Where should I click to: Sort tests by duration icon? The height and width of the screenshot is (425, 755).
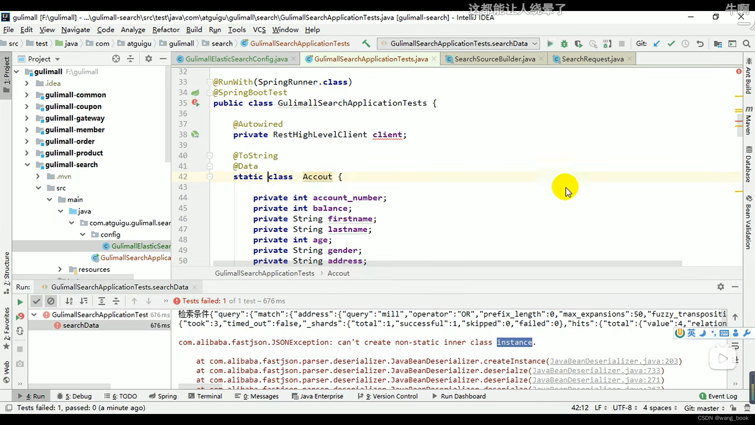tap(84, 301)
